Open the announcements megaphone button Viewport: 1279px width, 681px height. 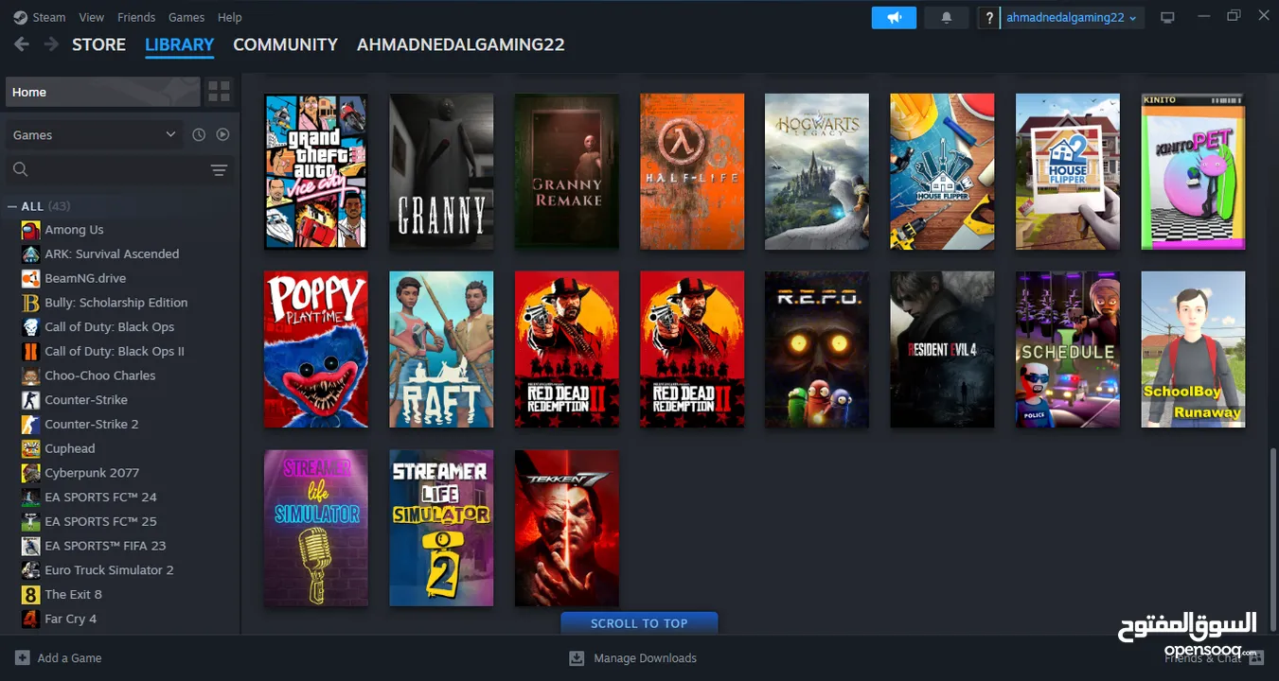(x=894, y=18)
